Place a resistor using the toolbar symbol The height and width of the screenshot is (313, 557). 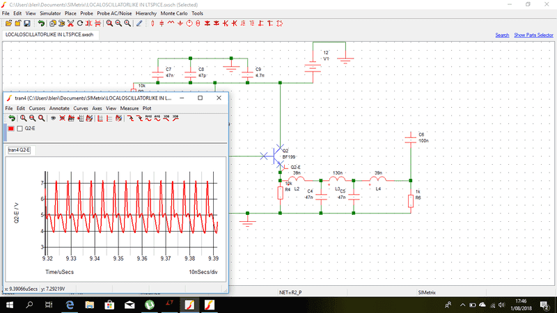coord(151,23)
